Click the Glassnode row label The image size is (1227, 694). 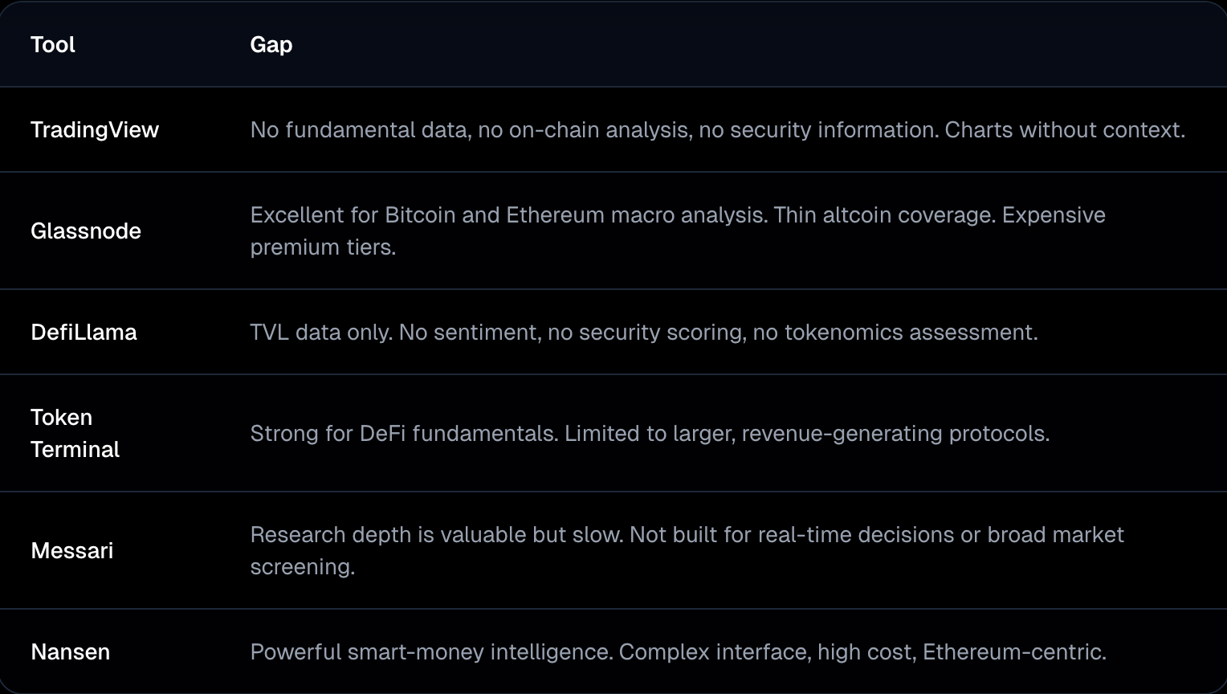point(86,231)
